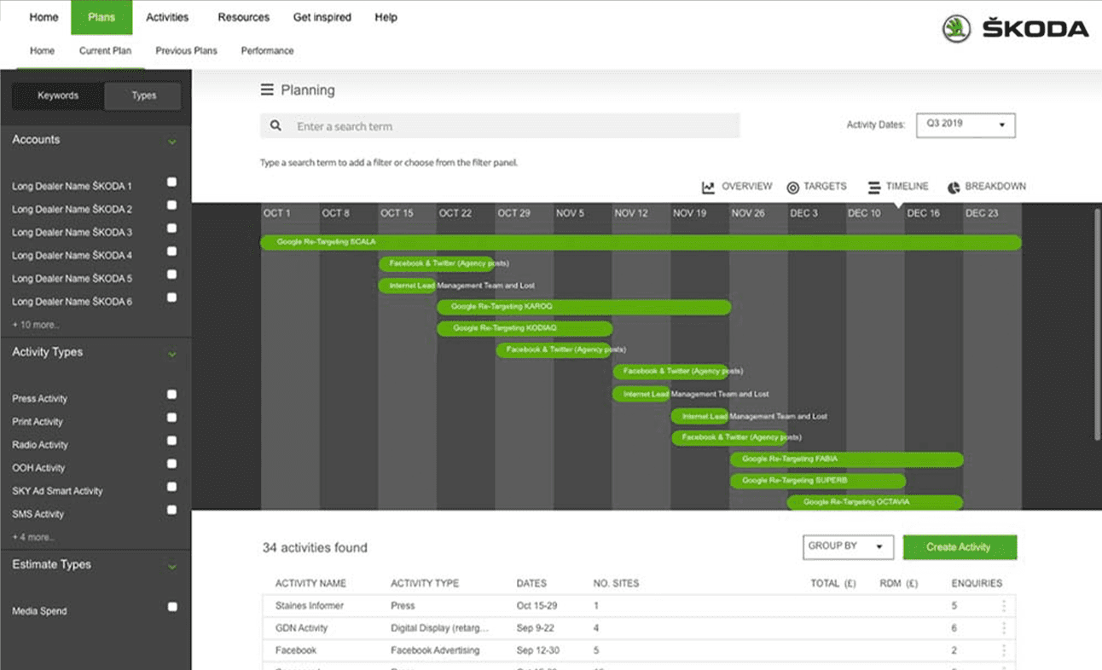Screen dimensions: 1102x670
Task: Click in the search term field
Action: click(500, 126)
